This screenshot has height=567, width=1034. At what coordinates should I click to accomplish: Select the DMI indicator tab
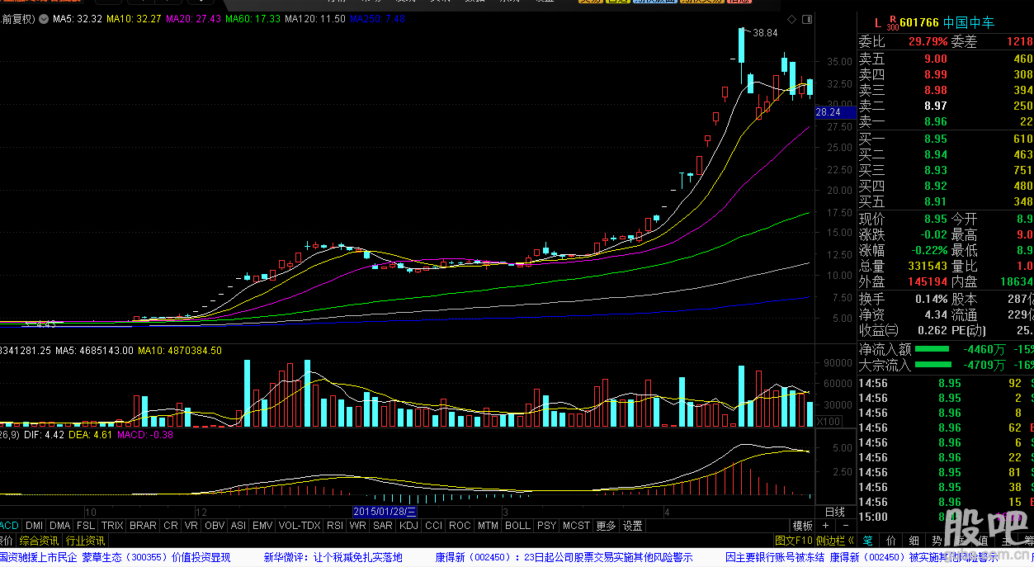(x=34, y=525)
